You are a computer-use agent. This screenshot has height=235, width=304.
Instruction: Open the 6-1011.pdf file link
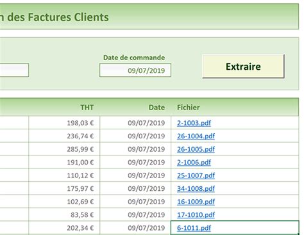point(194,228)
